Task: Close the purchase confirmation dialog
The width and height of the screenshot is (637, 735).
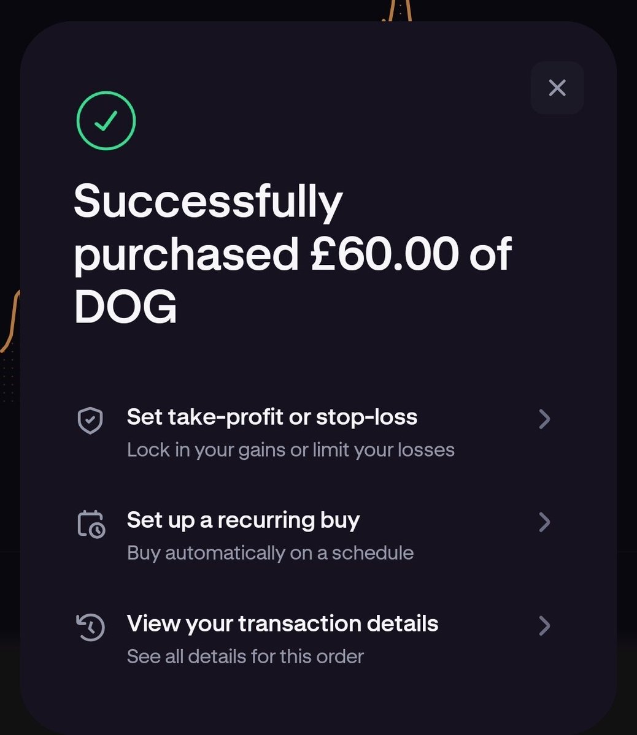Action: (x=557, y=88)
